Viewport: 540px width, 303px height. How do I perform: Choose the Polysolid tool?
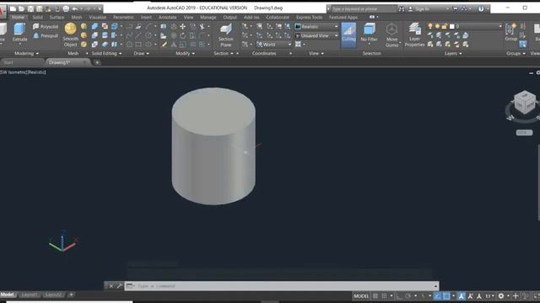(46, 26)
